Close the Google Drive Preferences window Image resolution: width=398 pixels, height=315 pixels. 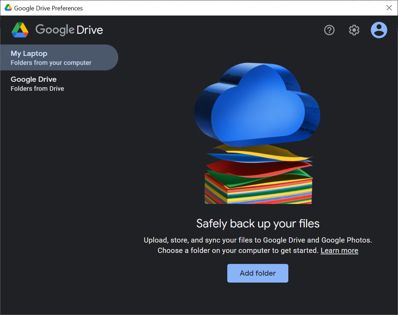click(x=389, y=8)
